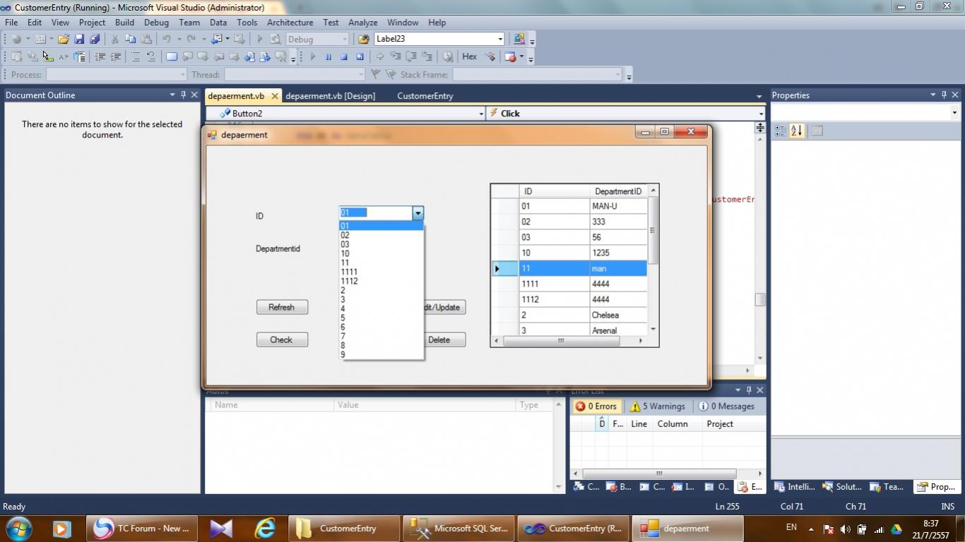Toggle the 0 Errors filter
The height and width of the screenshot is (542, 965).
tap(596, 406)
